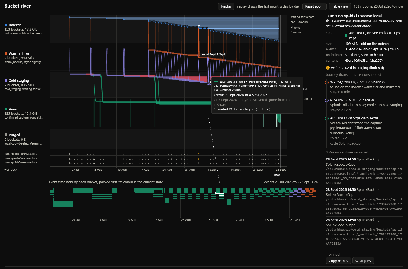Start the Replay animation
The image size is (408, 269).
(226, 6)
